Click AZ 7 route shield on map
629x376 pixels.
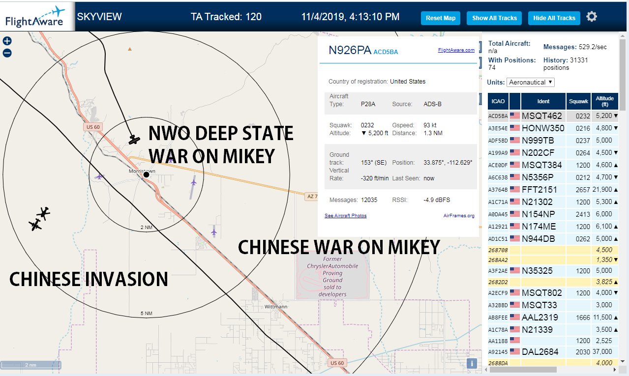(312, 196)
